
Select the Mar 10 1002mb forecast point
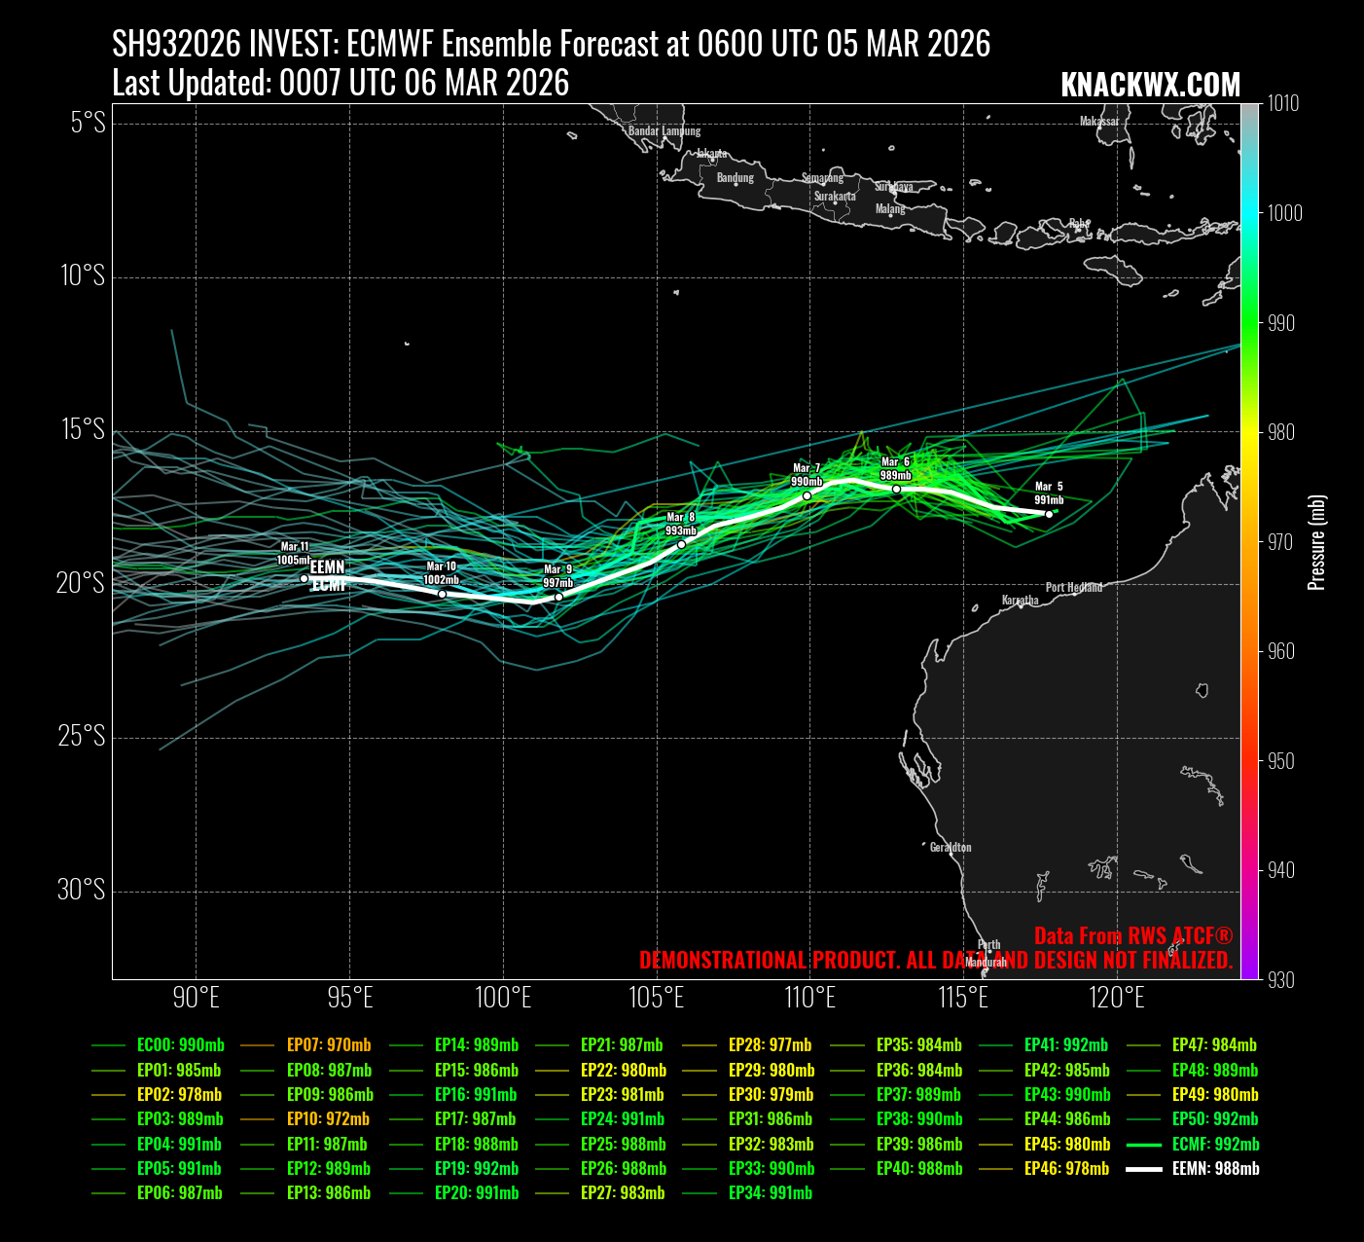tap(442, 594)
